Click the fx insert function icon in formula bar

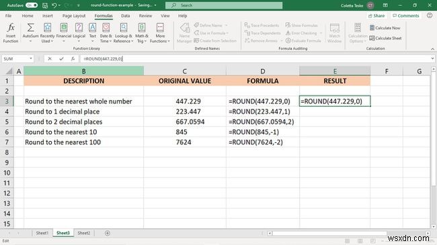pyautogui.click(x=73, y=59)
